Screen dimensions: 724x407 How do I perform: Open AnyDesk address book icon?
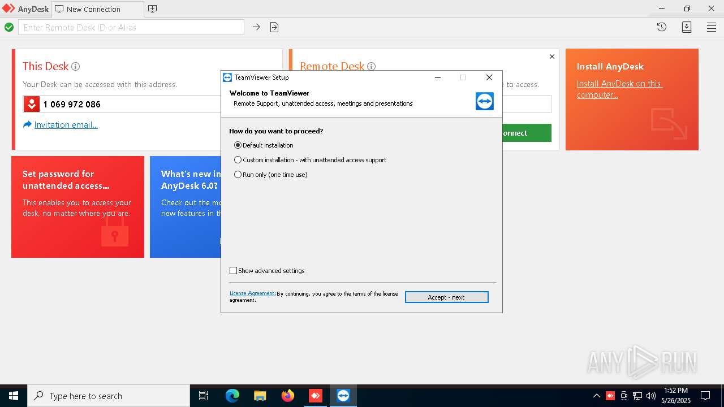[x=687, y=27]
